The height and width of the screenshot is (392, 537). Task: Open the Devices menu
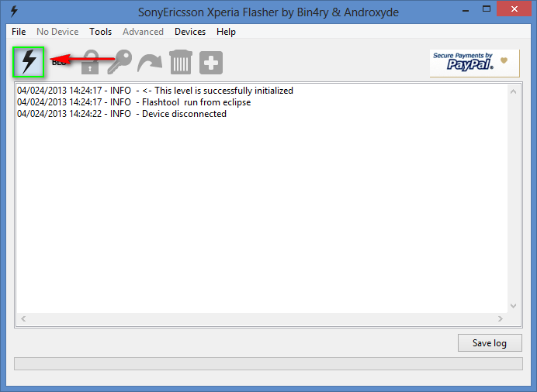[x=190, y=32]
